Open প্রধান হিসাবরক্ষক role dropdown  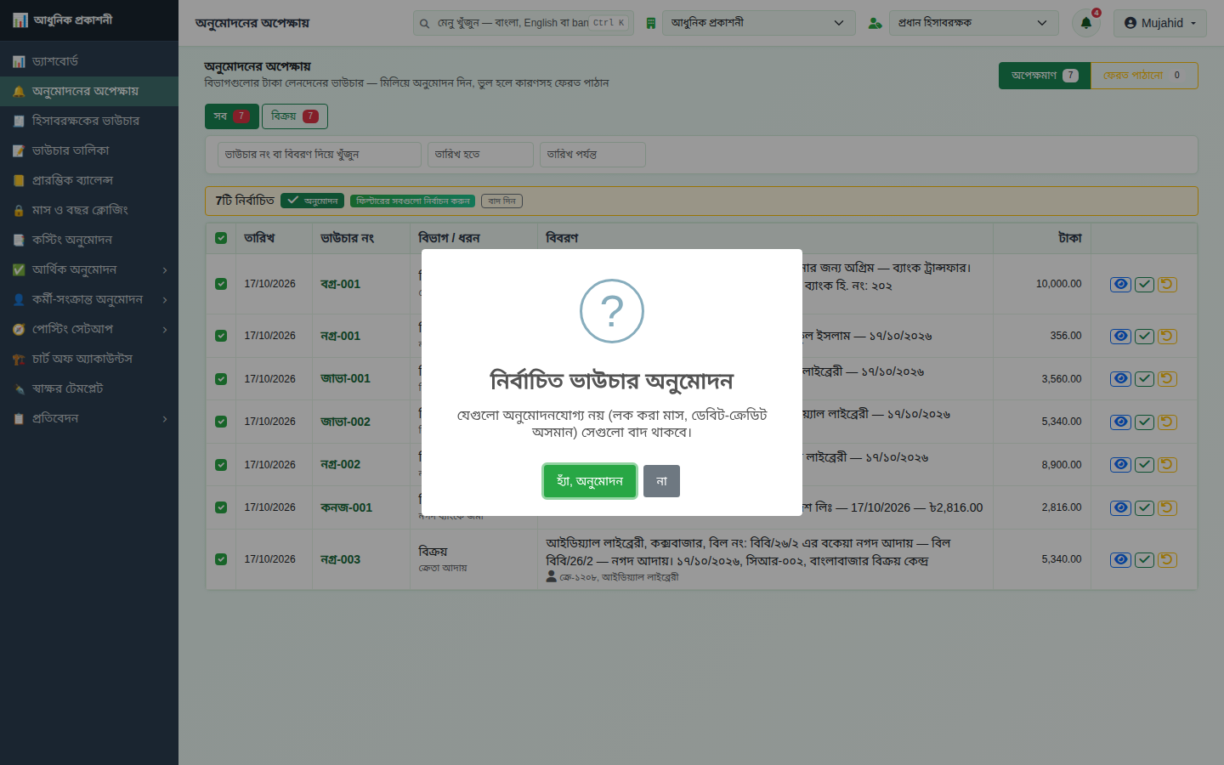coord(973,23)
